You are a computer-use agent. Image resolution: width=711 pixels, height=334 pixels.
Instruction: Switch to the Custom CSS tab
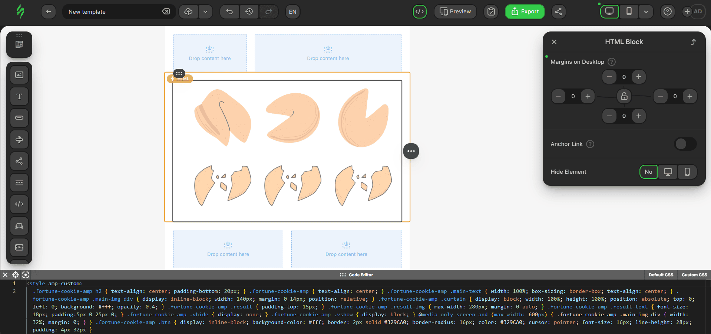(x=694, y=275)
